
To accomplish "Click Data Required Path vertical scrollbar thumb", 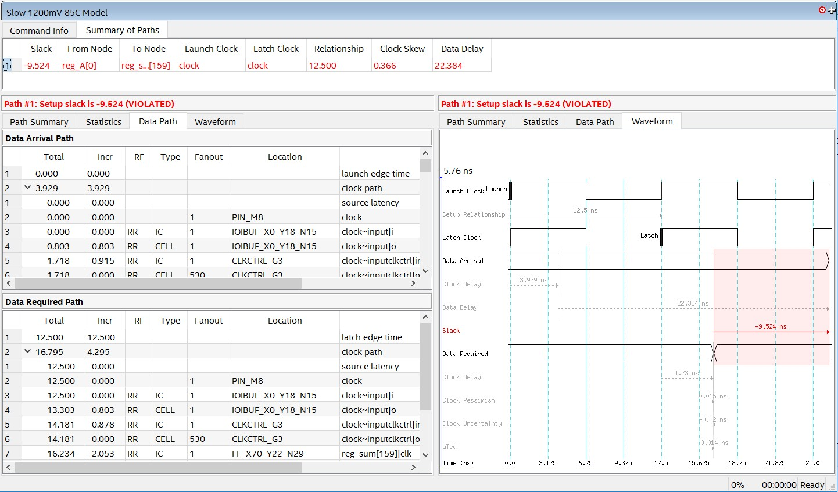I will [426, 367].
